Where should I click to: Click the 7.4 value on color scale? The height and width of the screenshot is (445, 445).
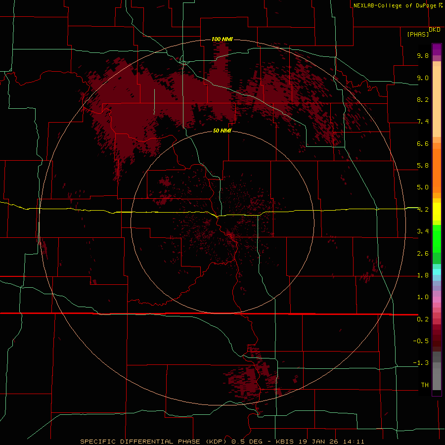[423, 122]
